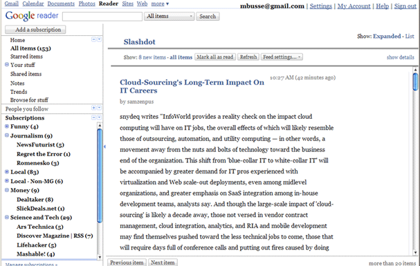Click the article pane scrollbar thumb
Viewport: 420px width, 266px height.
[x=415, y=82]
